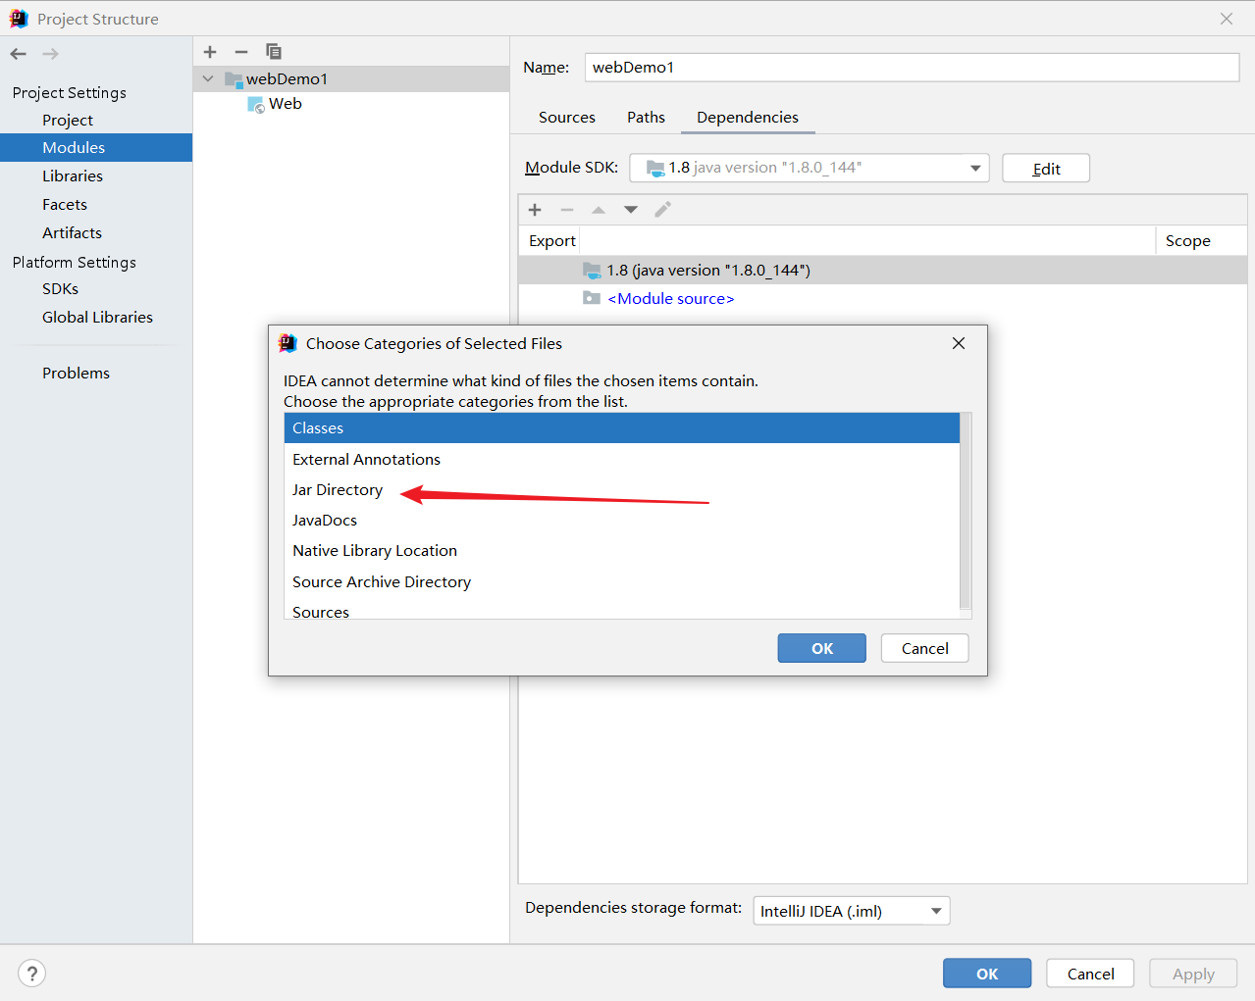1255x1001 pixels.
Task: Select the 1.8 java version dependency row
Action: coord(882,271)
